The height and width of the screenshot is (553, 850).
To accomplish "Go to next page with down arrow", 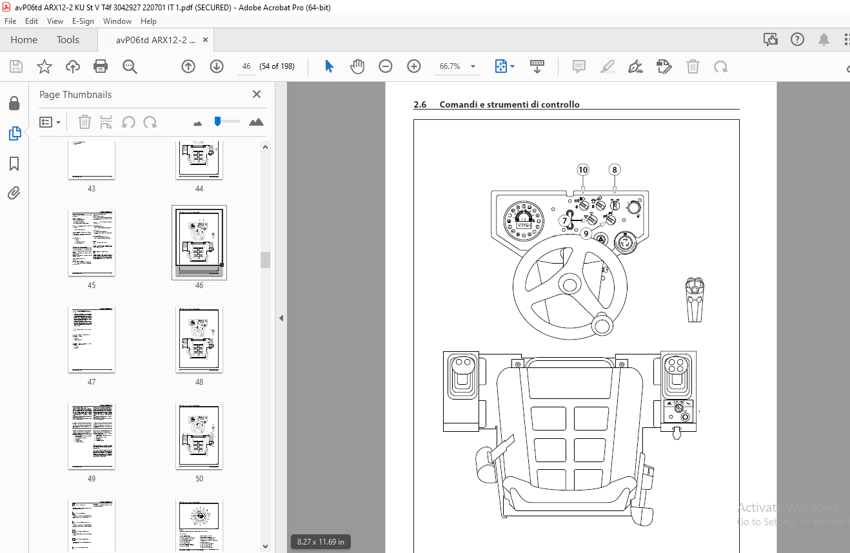I will pos(217,66).
